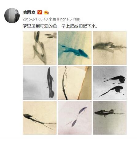Click the iPhone 6 Plus source link
The width and height of the screenshot is (137, 141).
(68, 19)
